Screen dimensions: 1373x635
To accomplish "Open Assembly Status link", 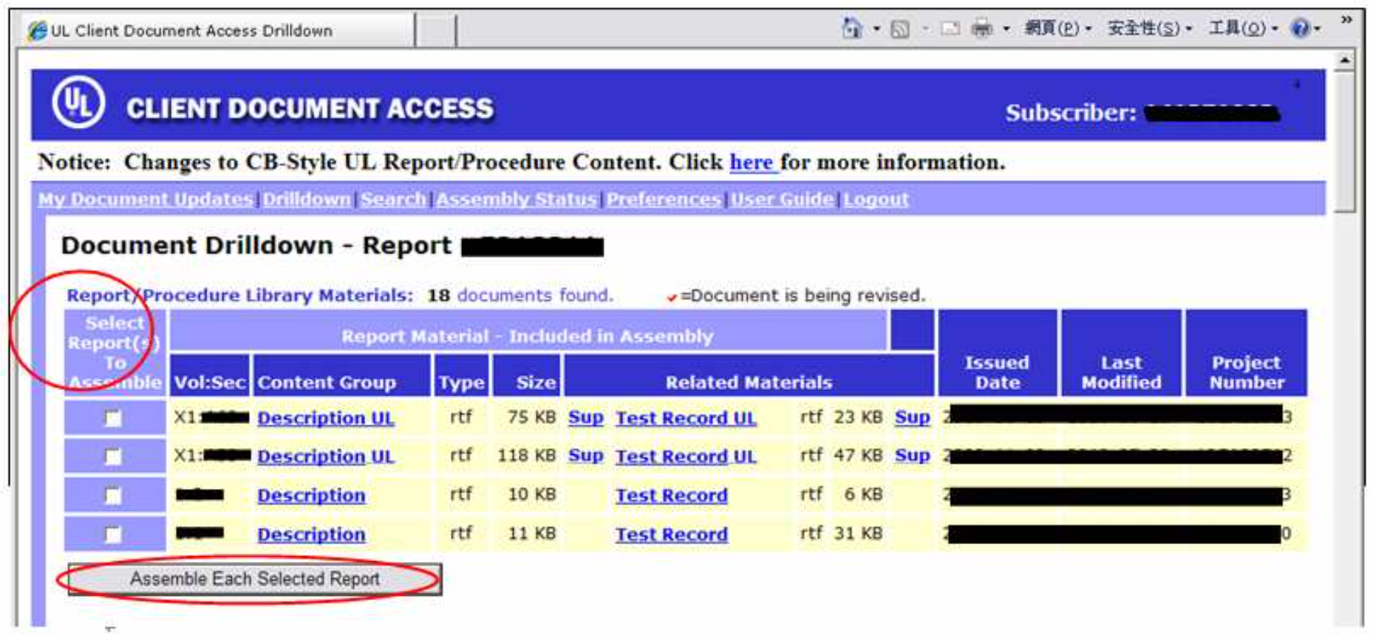I will pos(516,199).
